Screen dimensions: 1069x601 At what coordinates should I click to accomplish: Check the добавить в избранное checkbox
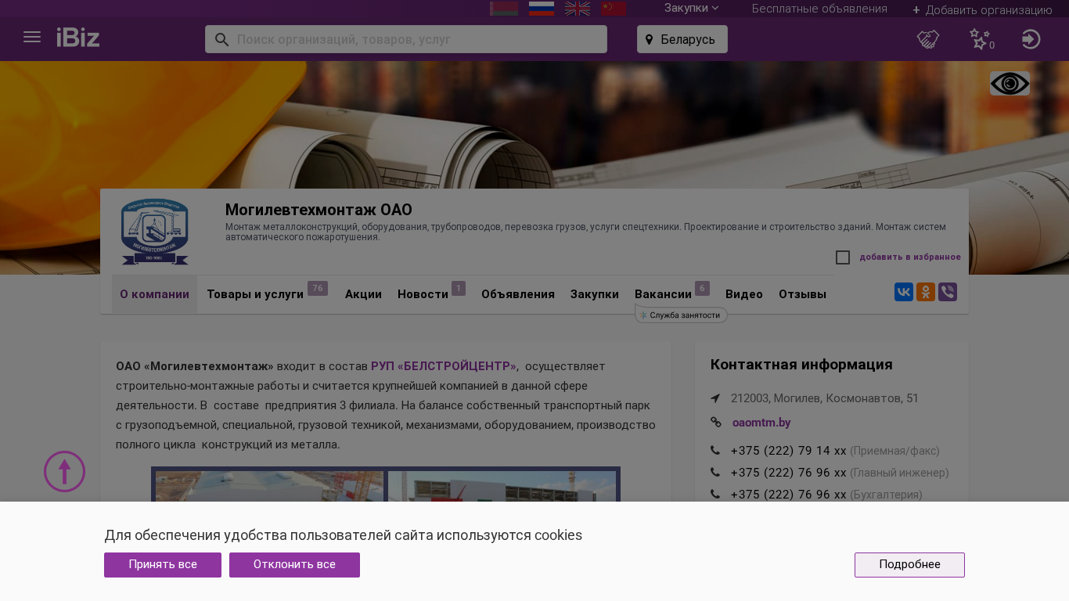[843, 257]
